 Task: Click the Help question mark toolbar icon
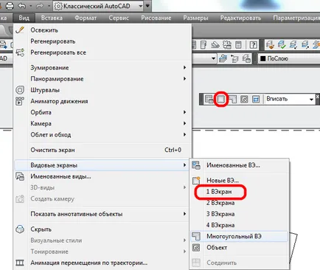253,45
